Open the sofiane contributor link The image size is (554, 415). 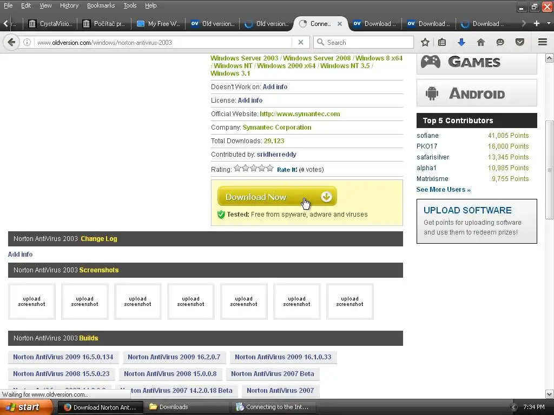(427, 136)
